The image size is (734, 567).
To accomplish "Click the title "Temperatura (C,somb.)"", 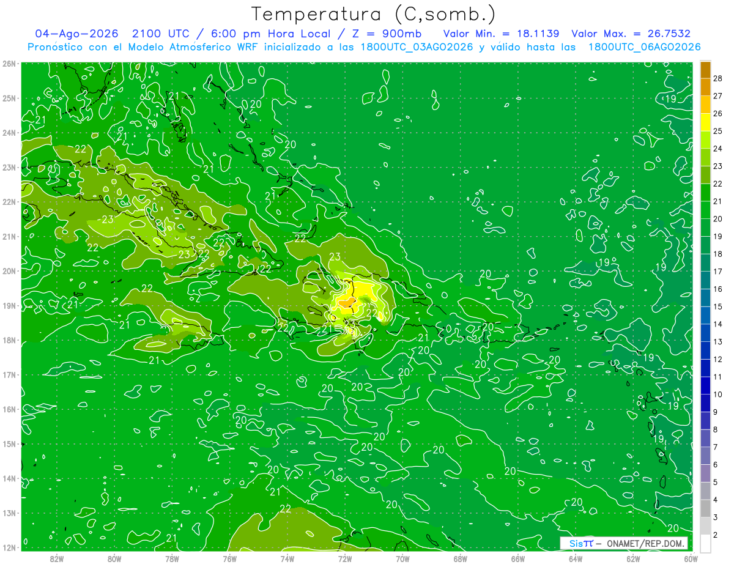I will (x=373, y=14).
